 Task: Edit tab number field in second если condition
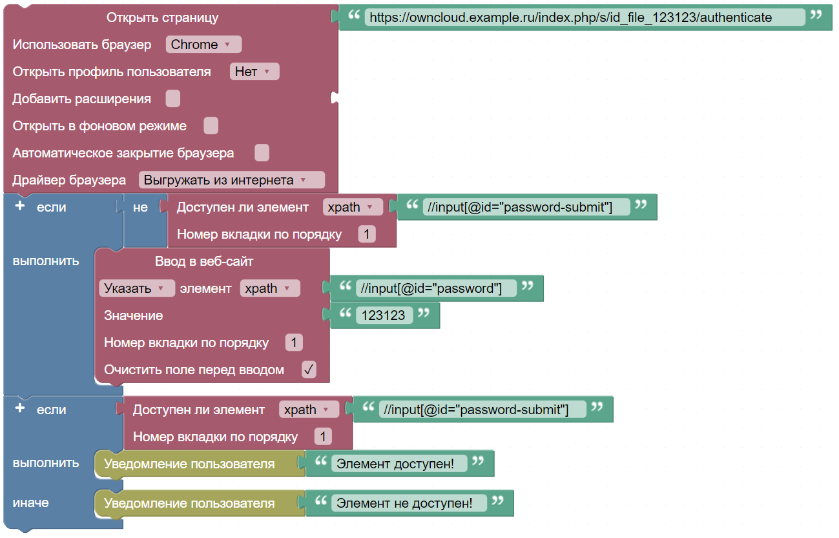pyautogui.click(x=322, y=437)
